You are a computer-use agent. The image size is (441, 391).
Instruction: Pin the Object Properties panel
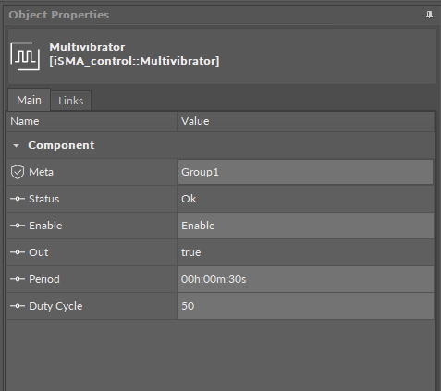[x=429, y=15]
